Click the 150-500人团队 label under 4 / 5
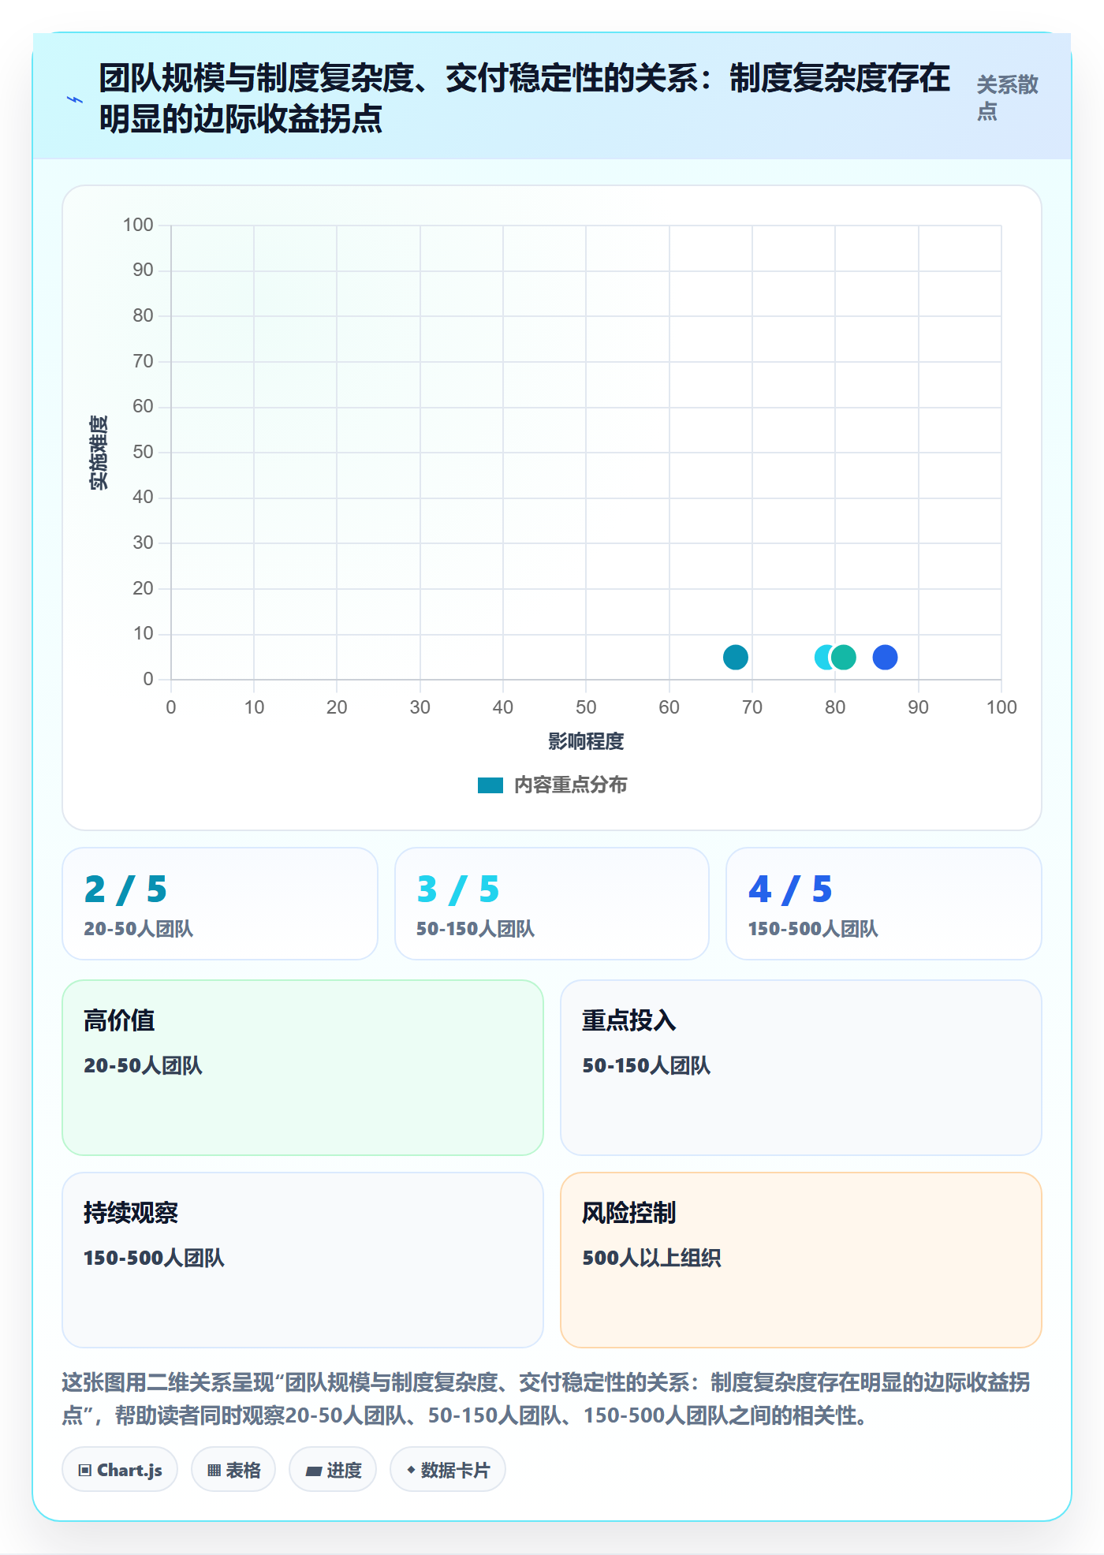The width and height of the screenshot is (1104, 1555). 813,929
